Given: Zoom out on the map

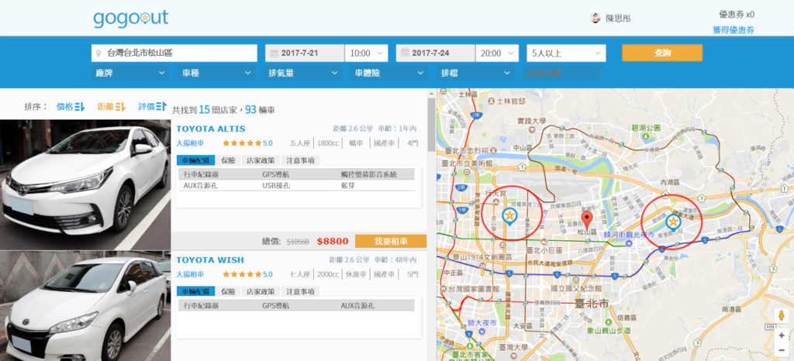Looking at the screenshot, I should 782,349.
